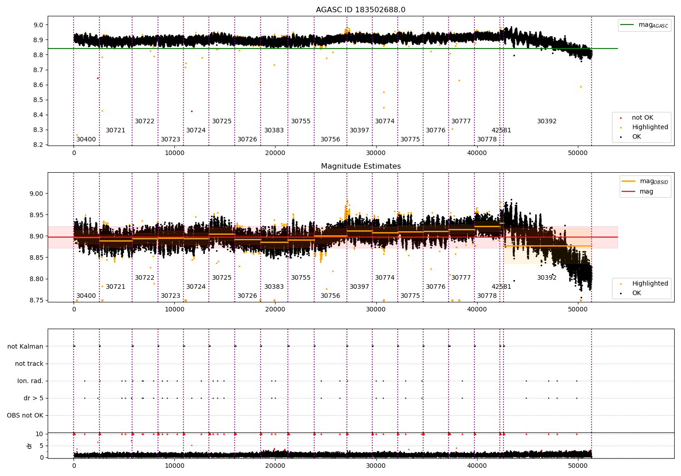This screenshot has height=476, width=681.
Task: Click OBSID label 42581 in top plot
Action: (501, 131)
